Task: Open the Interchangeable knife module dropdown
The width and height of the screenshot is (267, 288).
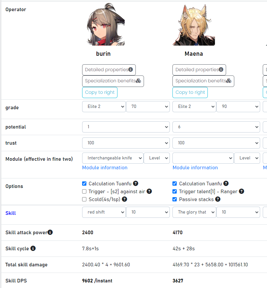Action: (113, 158)
